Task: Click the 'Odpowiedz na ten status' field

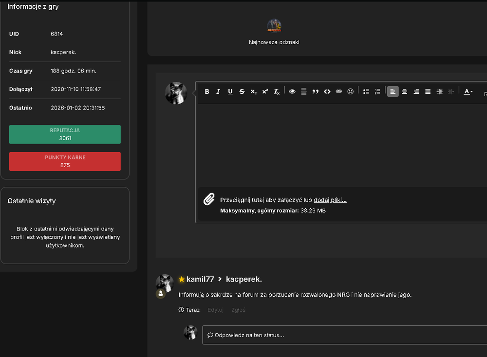Action: point(344,335)
